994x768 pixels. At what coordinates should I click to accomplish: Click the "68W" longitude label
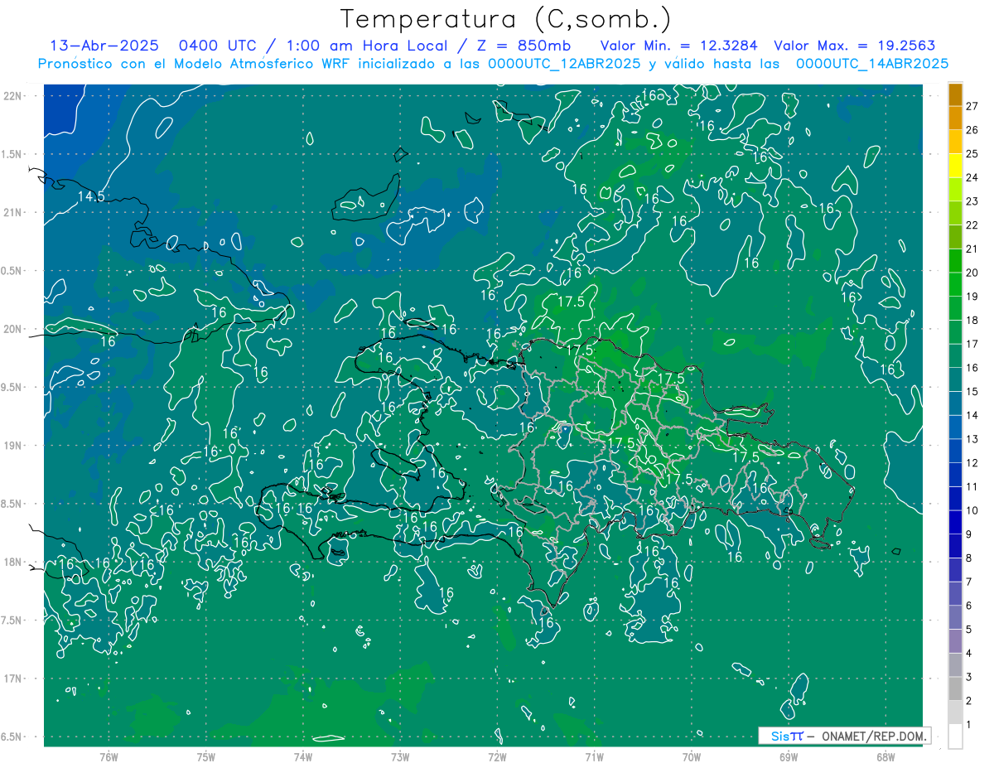885,756
